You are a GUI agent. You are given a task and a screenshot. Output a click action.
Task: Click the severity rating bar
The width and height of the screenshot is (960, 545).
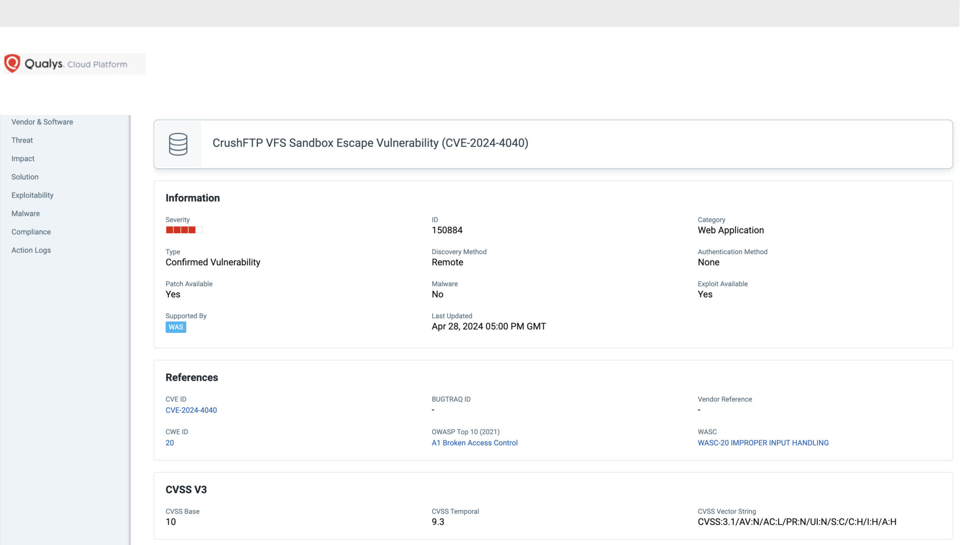[x=183, y=230]
